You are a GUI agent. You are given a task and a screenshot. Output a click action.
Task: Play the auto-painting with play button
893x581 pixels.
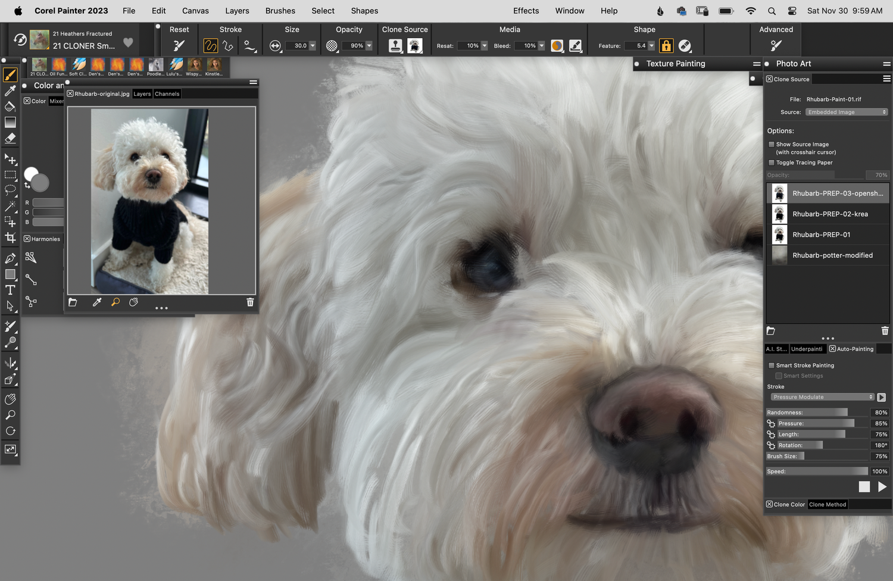tap(882, 487)
